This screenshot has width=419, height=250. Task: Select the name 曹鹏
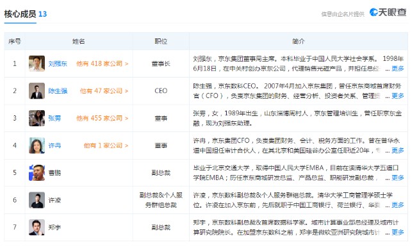point(55,172)
